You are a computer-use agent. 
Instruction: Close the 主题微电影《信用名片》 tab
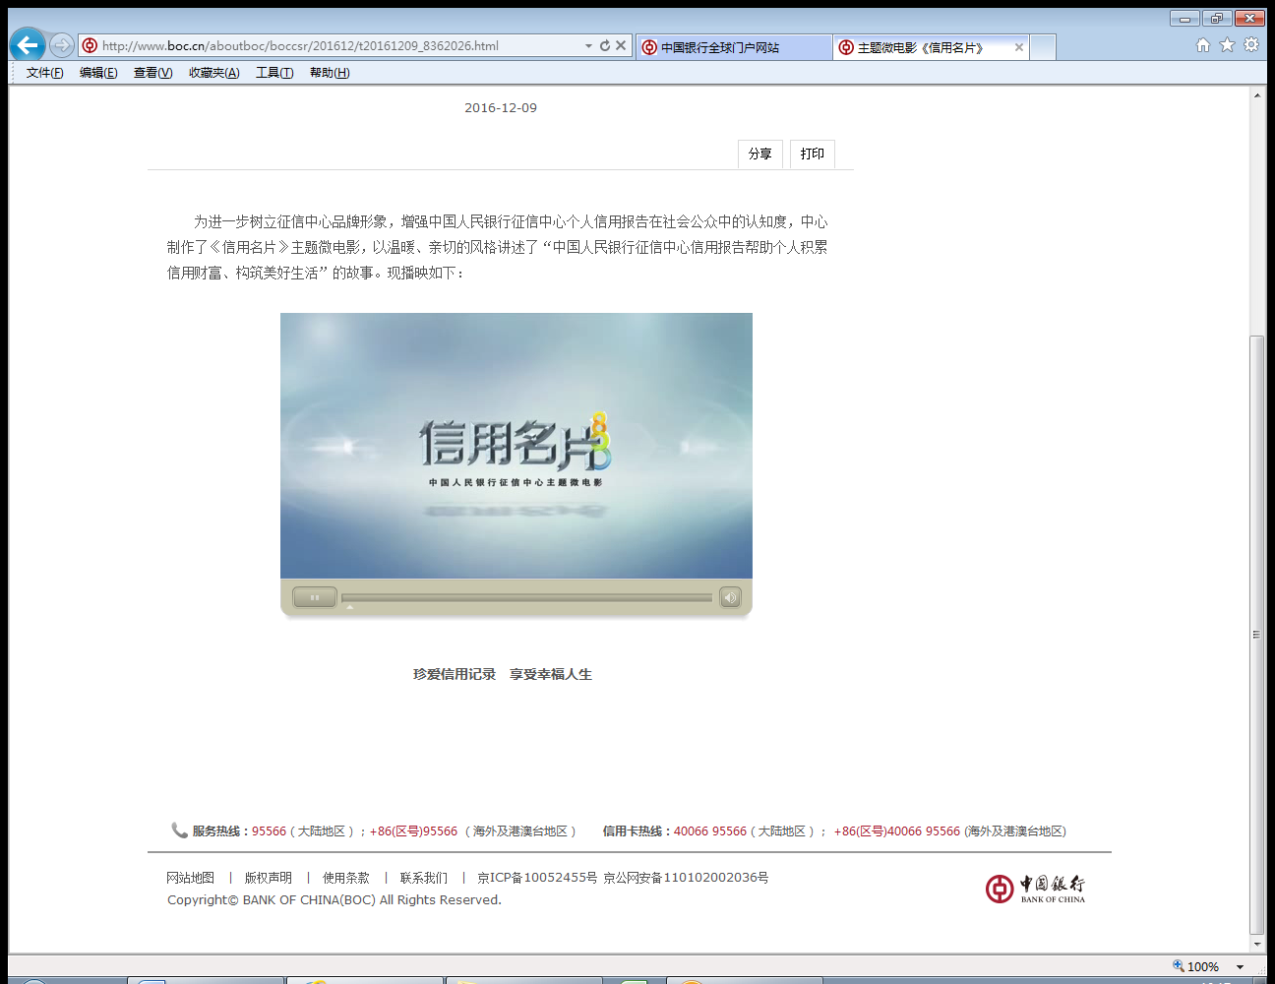click(1019, 47)
